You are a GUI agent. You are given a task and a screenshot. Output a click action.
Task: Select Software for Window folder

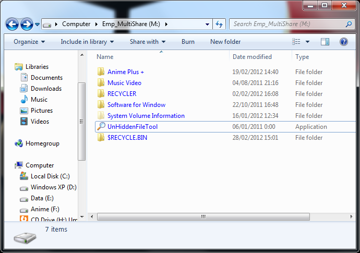pos(136,105)
